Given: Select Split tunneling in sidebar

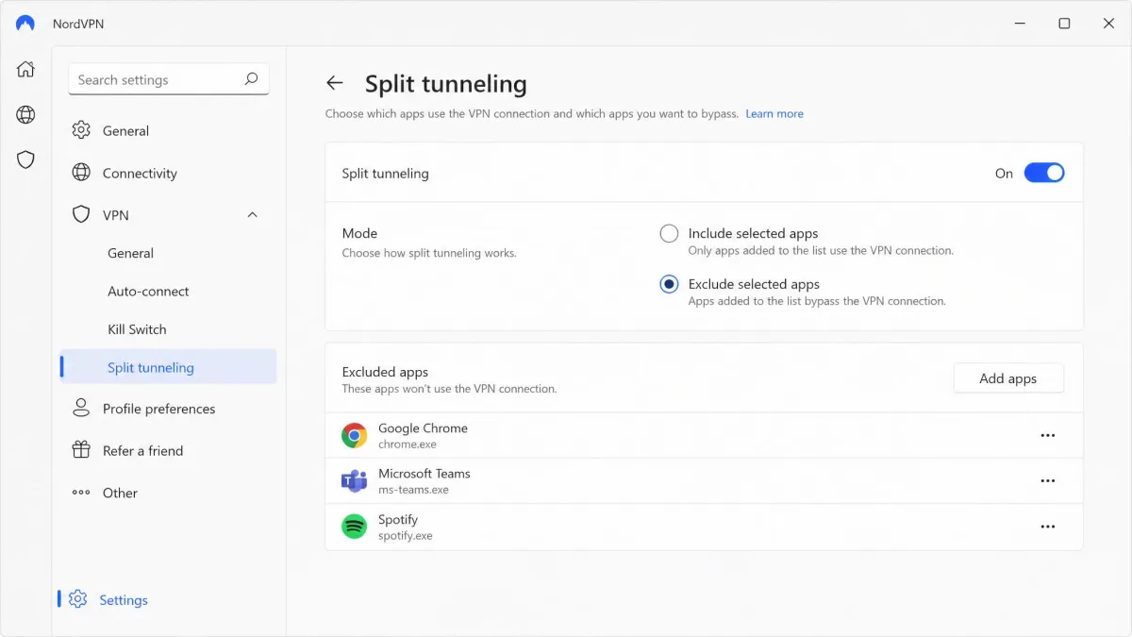Looking at the screenshot, I should [x=169, y=367].
